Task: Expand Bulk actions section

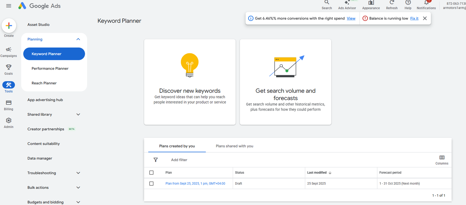Action: point(78,188)
